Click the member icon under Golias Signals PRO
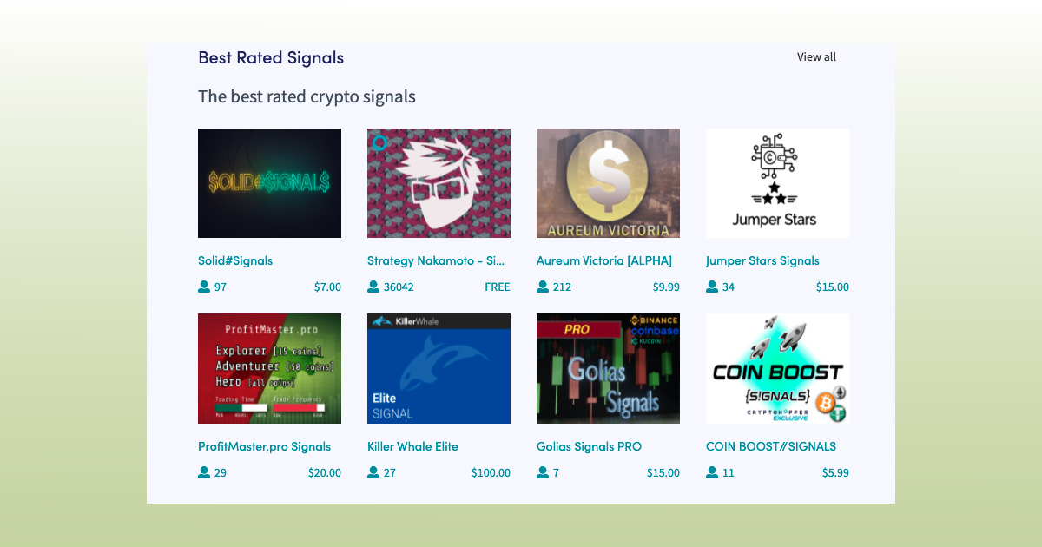 point(542,472)
